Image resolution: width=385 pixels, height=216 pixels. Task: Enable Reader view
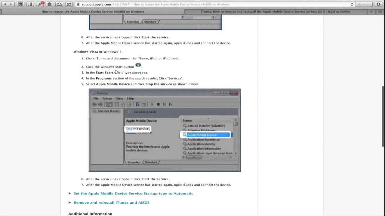(364, 4)
